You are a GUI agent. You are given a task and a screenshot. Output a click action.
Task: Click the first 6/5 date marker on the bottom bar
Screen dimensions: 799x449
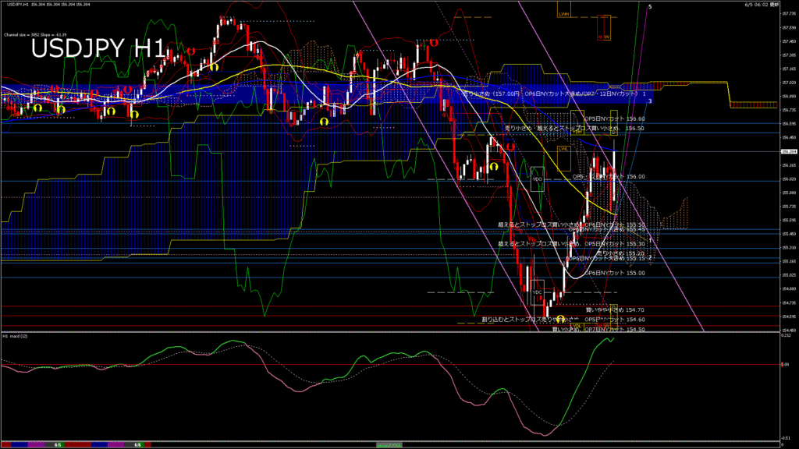(58, 445)
